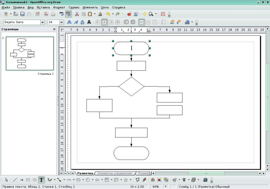This screenshot has height=189, width=270.
Task: Click the Zoom magnifier icon
Action: [151, 14]
